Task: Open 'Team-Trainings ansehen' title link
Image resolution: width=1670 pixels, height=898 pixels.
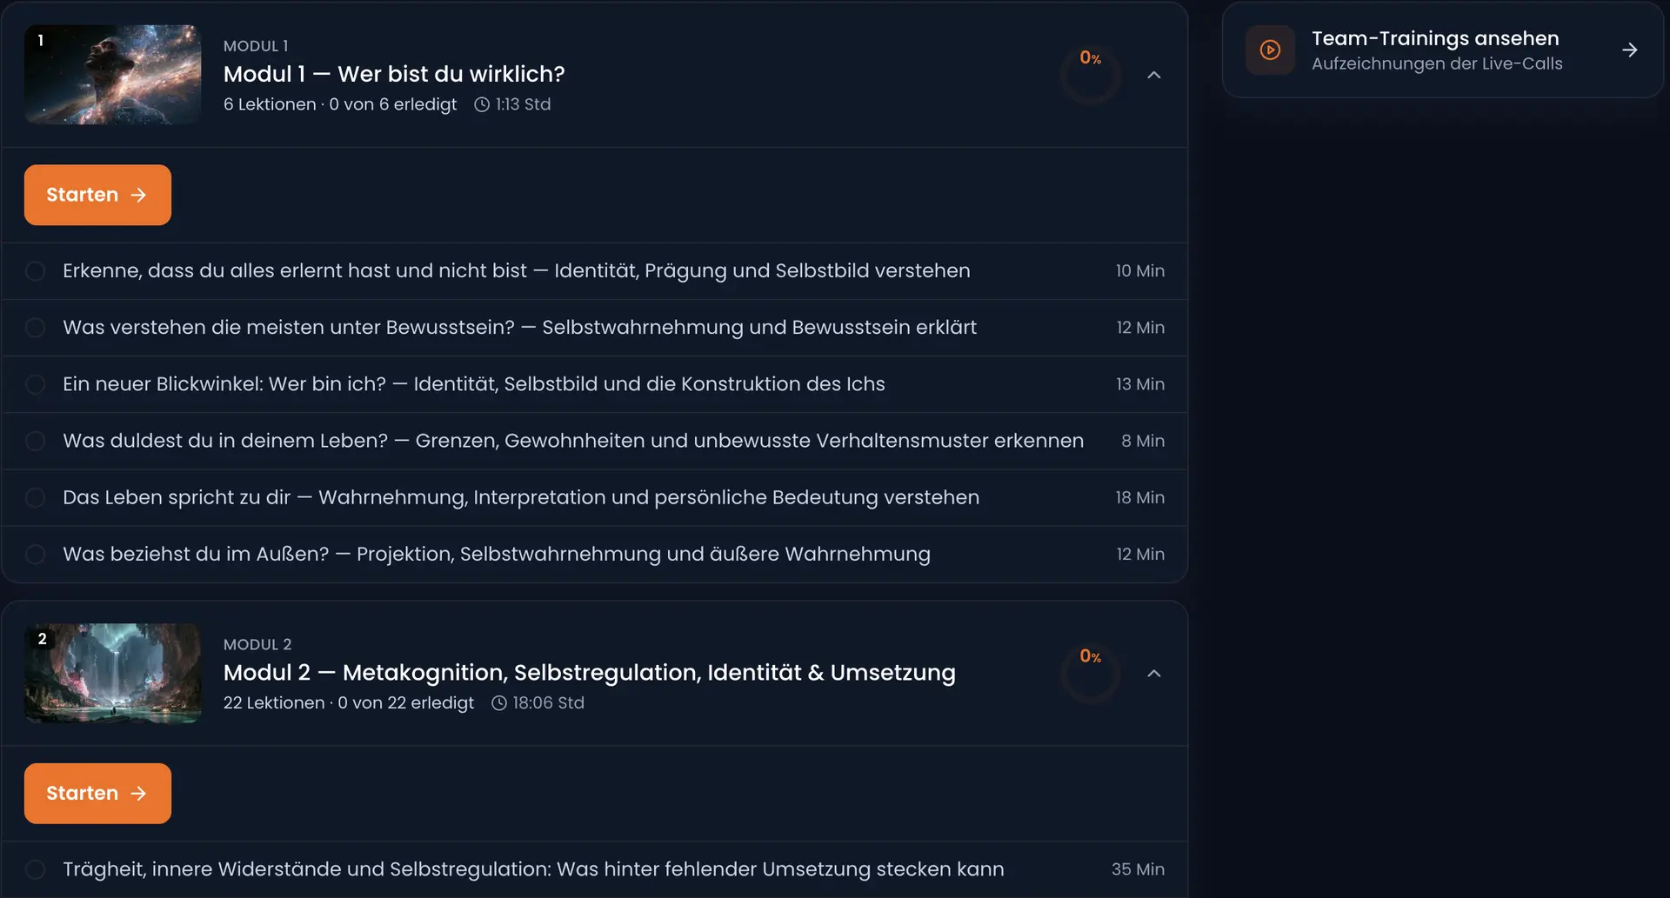Action: point(1435,38)
